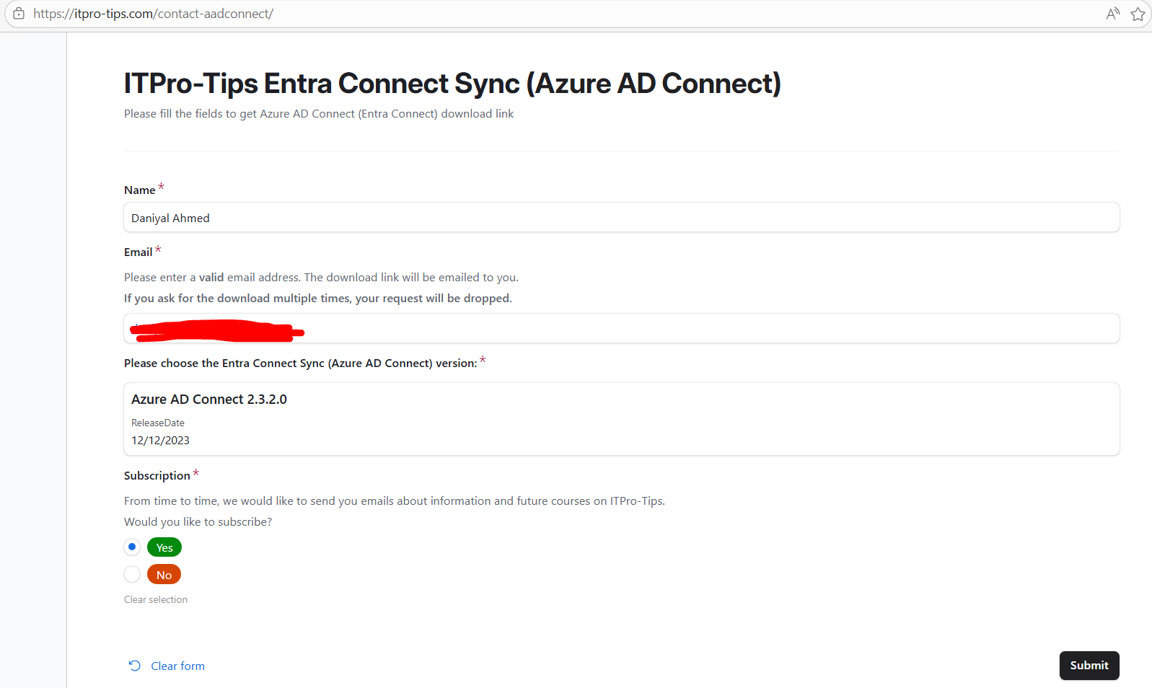
Task: Click 'Please enter a valid email address' text
Action: pyautogui.click(x=321, y=277)
